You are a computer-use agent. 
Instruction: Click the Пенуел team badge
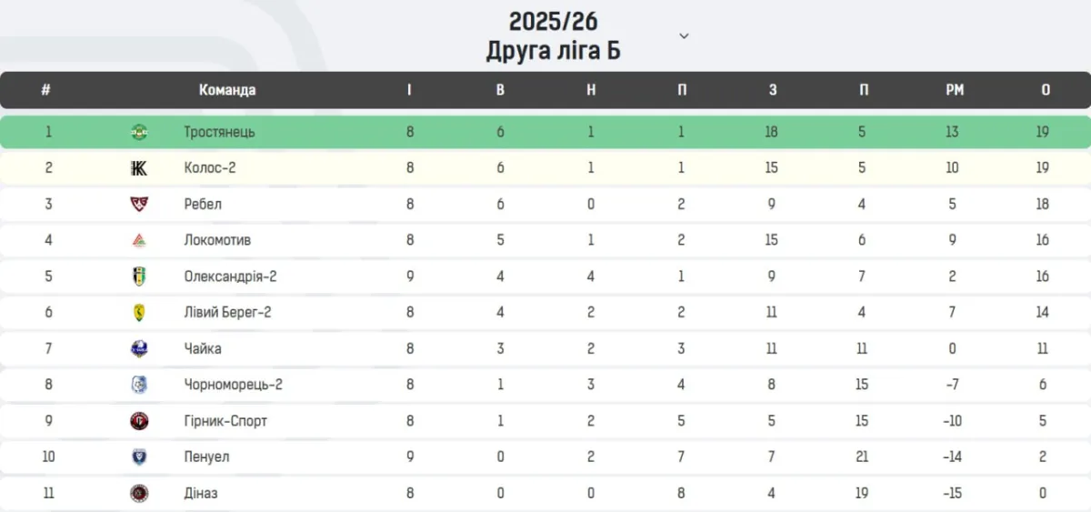pos(139,457)
